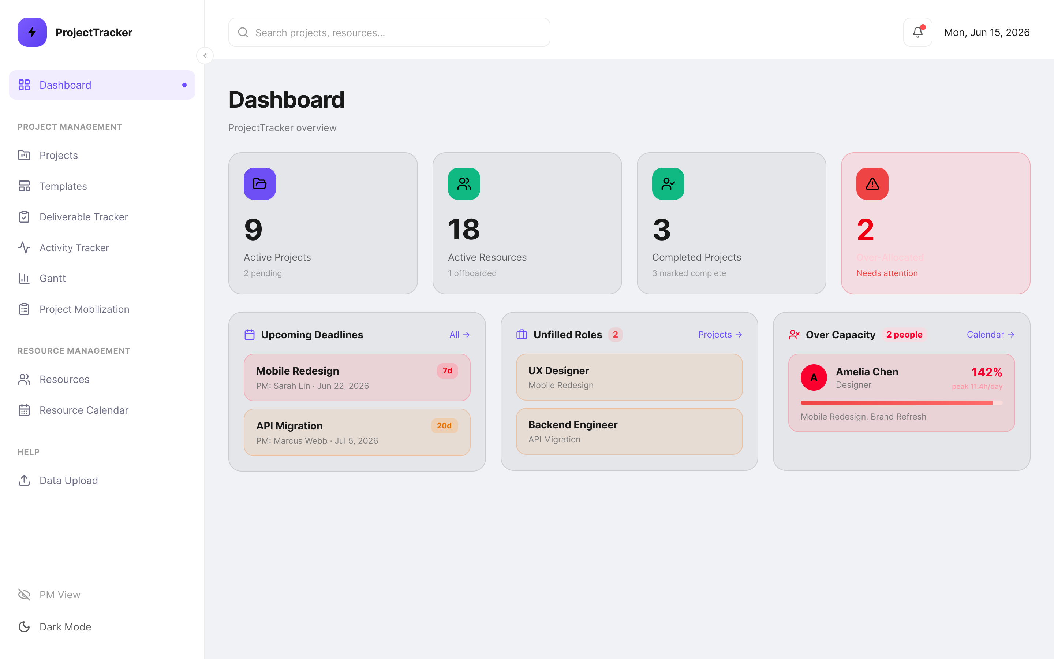Click the briefcase icon beside Unfilled Roles

point(522,335)
